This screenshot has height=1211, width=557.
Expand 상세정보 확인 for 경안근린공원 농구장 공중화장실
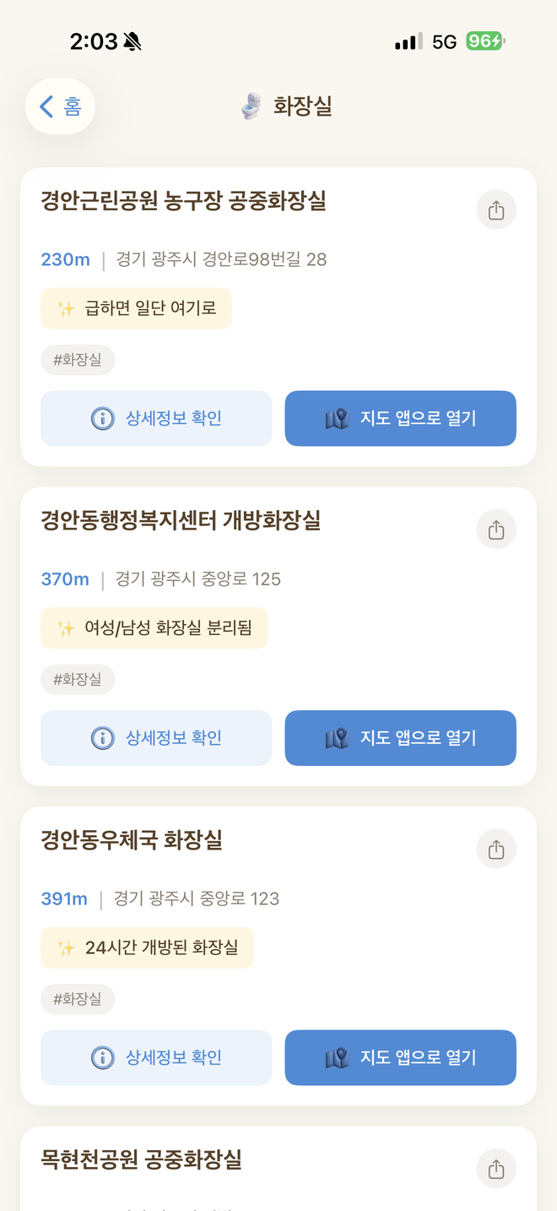point(156,418)
